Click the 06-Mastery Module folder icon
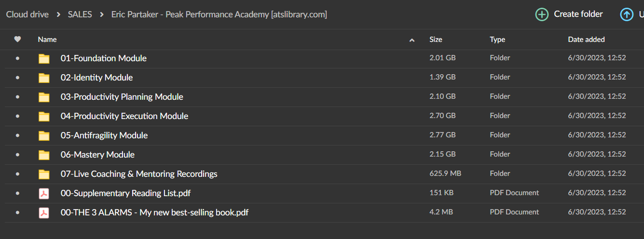The height and width of the screenshot is (239, 644). [44, 155]
